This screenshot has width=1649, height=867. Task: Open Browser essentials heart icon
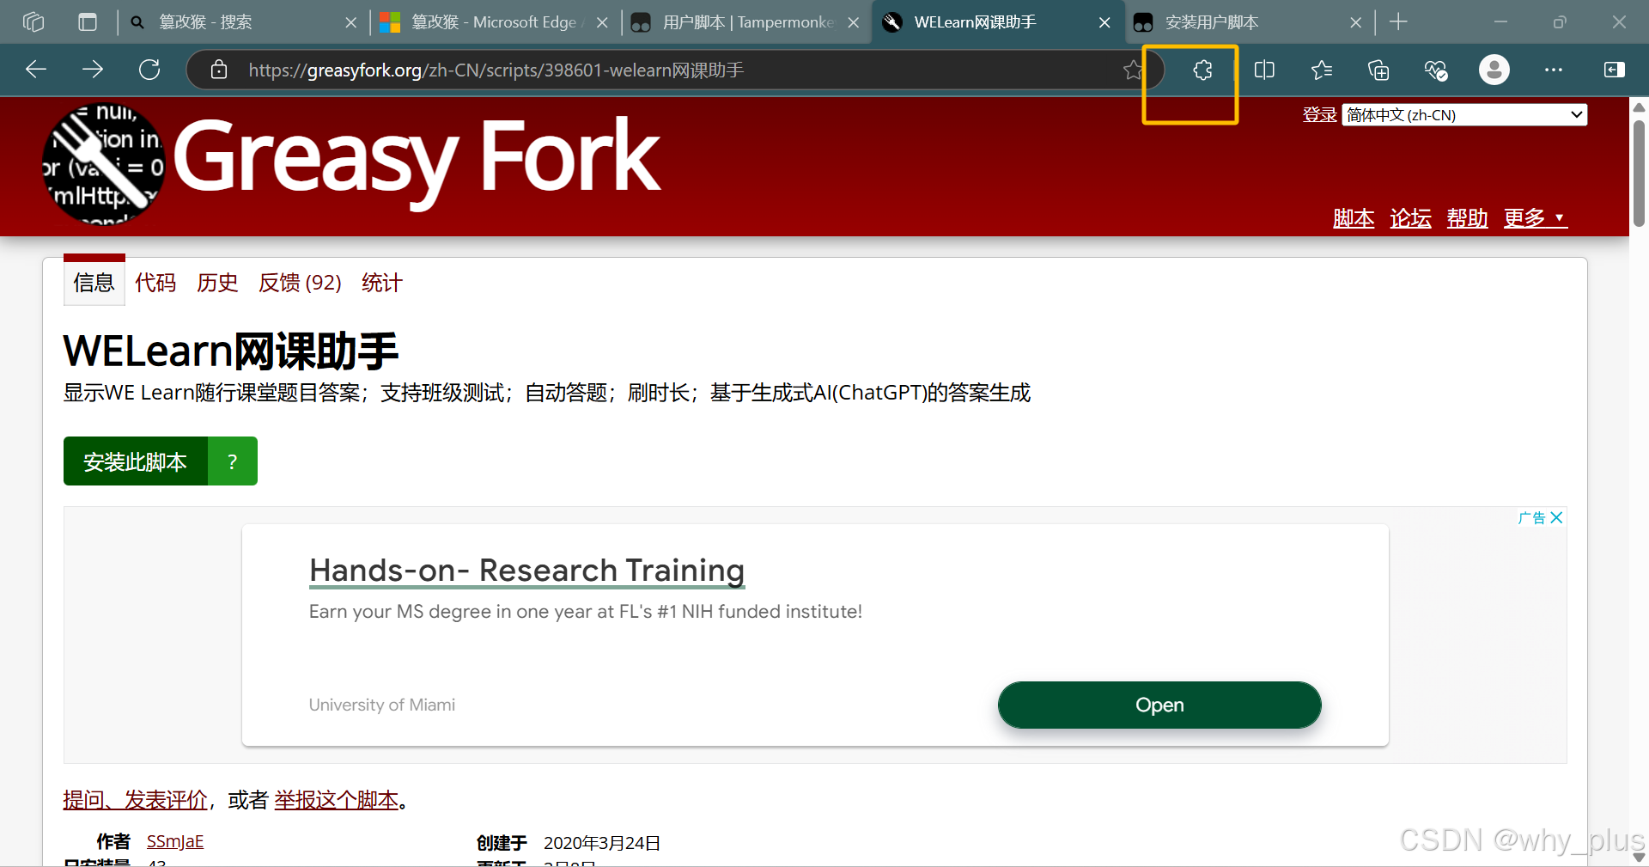[1436, 70]
